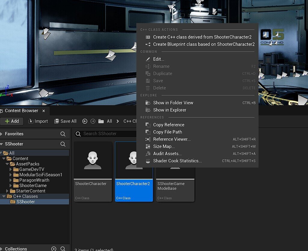
Task: Click the back navigation arrow icon
Action: pyautogui.click(x=85, y=121)
